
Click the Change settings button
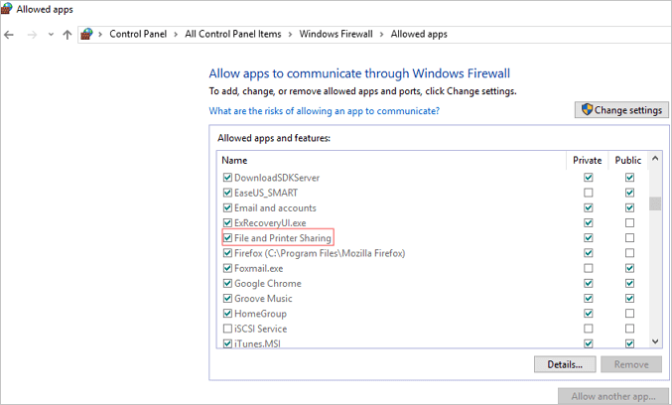point(620,110)
